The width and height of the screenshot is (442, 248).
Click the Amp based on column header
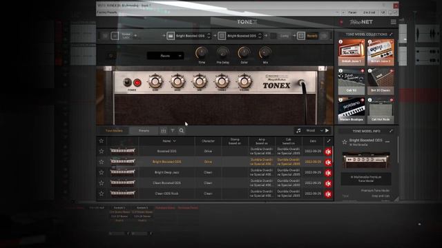pyautogui.click(x=262, y=141)
